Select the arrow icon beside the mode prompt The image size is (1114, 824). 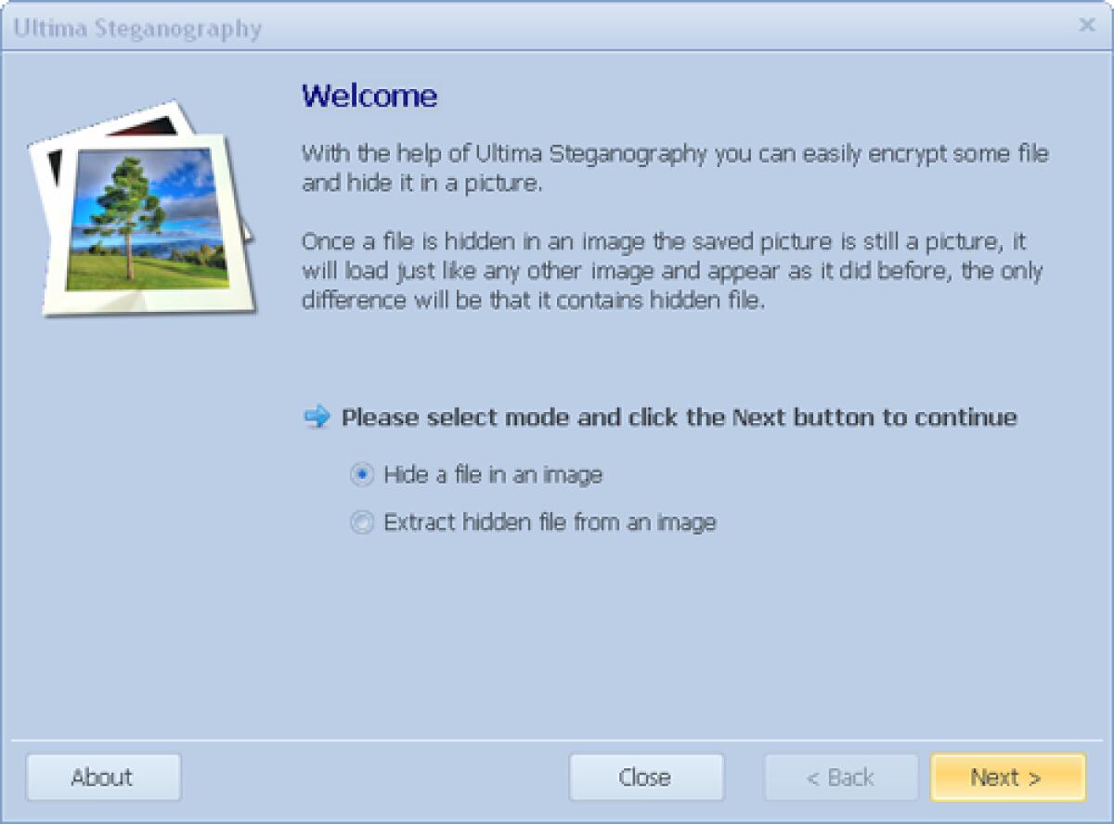click(316, 418)
